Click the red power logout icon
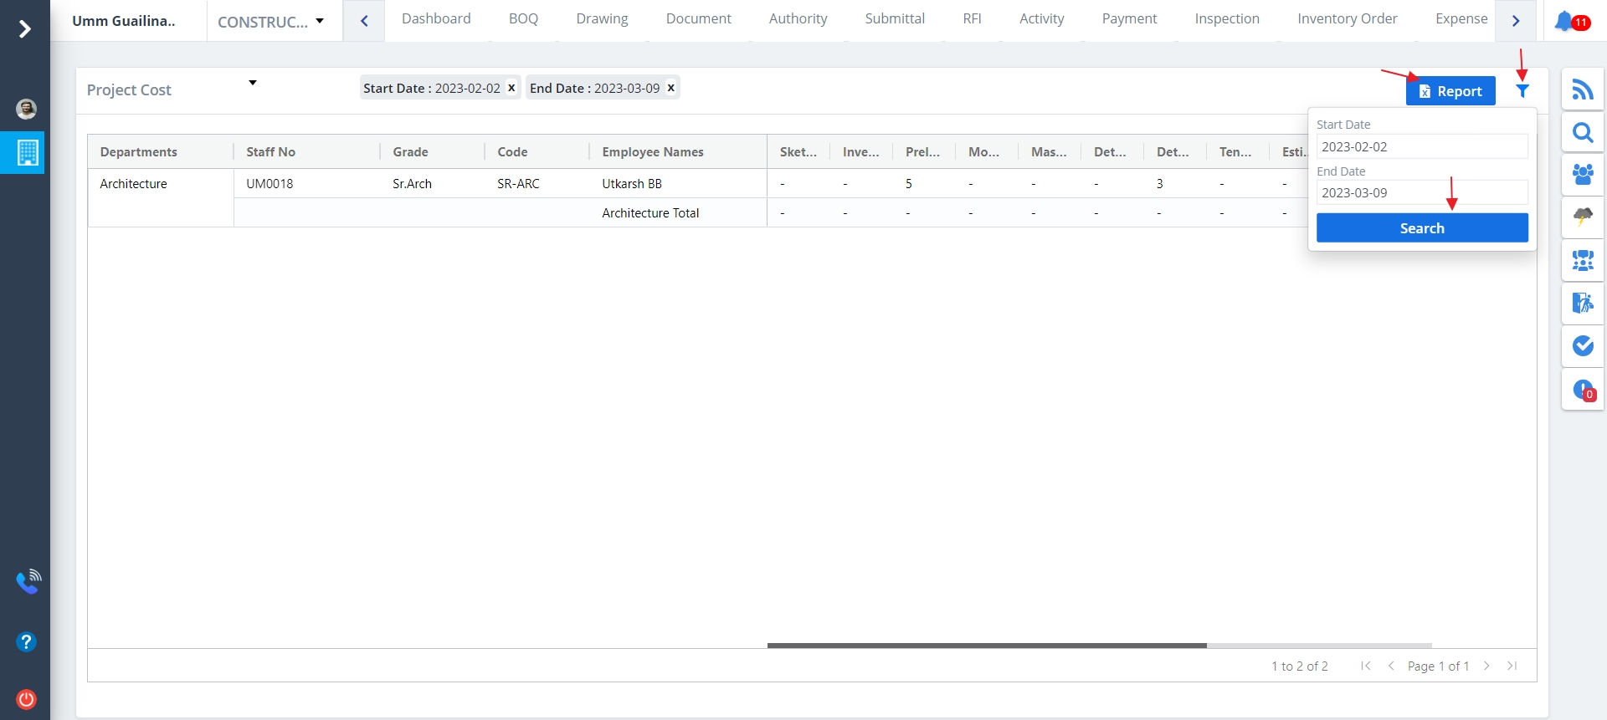The width and height of the screenshot is (1607, 720). point(26,699)
